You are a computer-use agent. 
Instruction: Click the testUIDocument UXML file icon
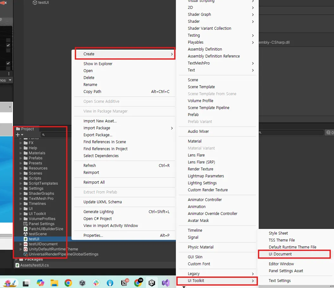pos(25,244)
